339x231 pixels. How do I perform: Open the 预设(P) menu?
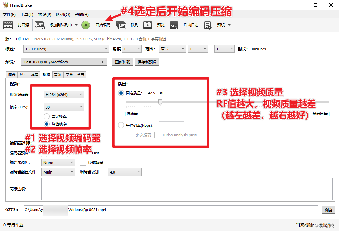(x=45, y=14)
